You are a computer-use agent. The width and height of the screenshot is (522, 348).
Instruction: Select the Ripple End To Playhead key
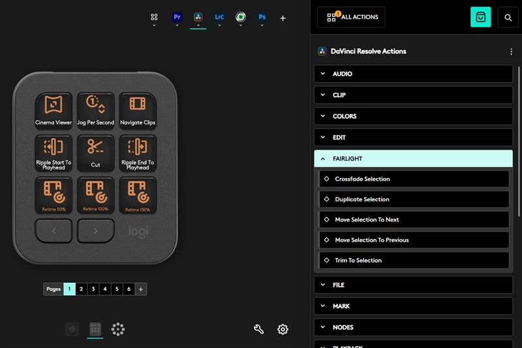(138, 153)
